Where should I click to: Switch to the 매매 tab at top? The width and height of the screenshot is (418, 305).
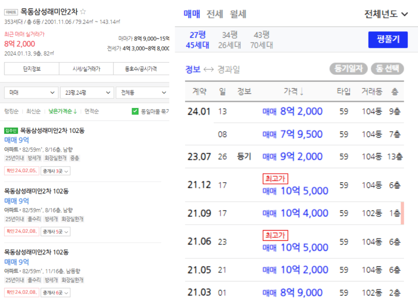tap(192, 14)
